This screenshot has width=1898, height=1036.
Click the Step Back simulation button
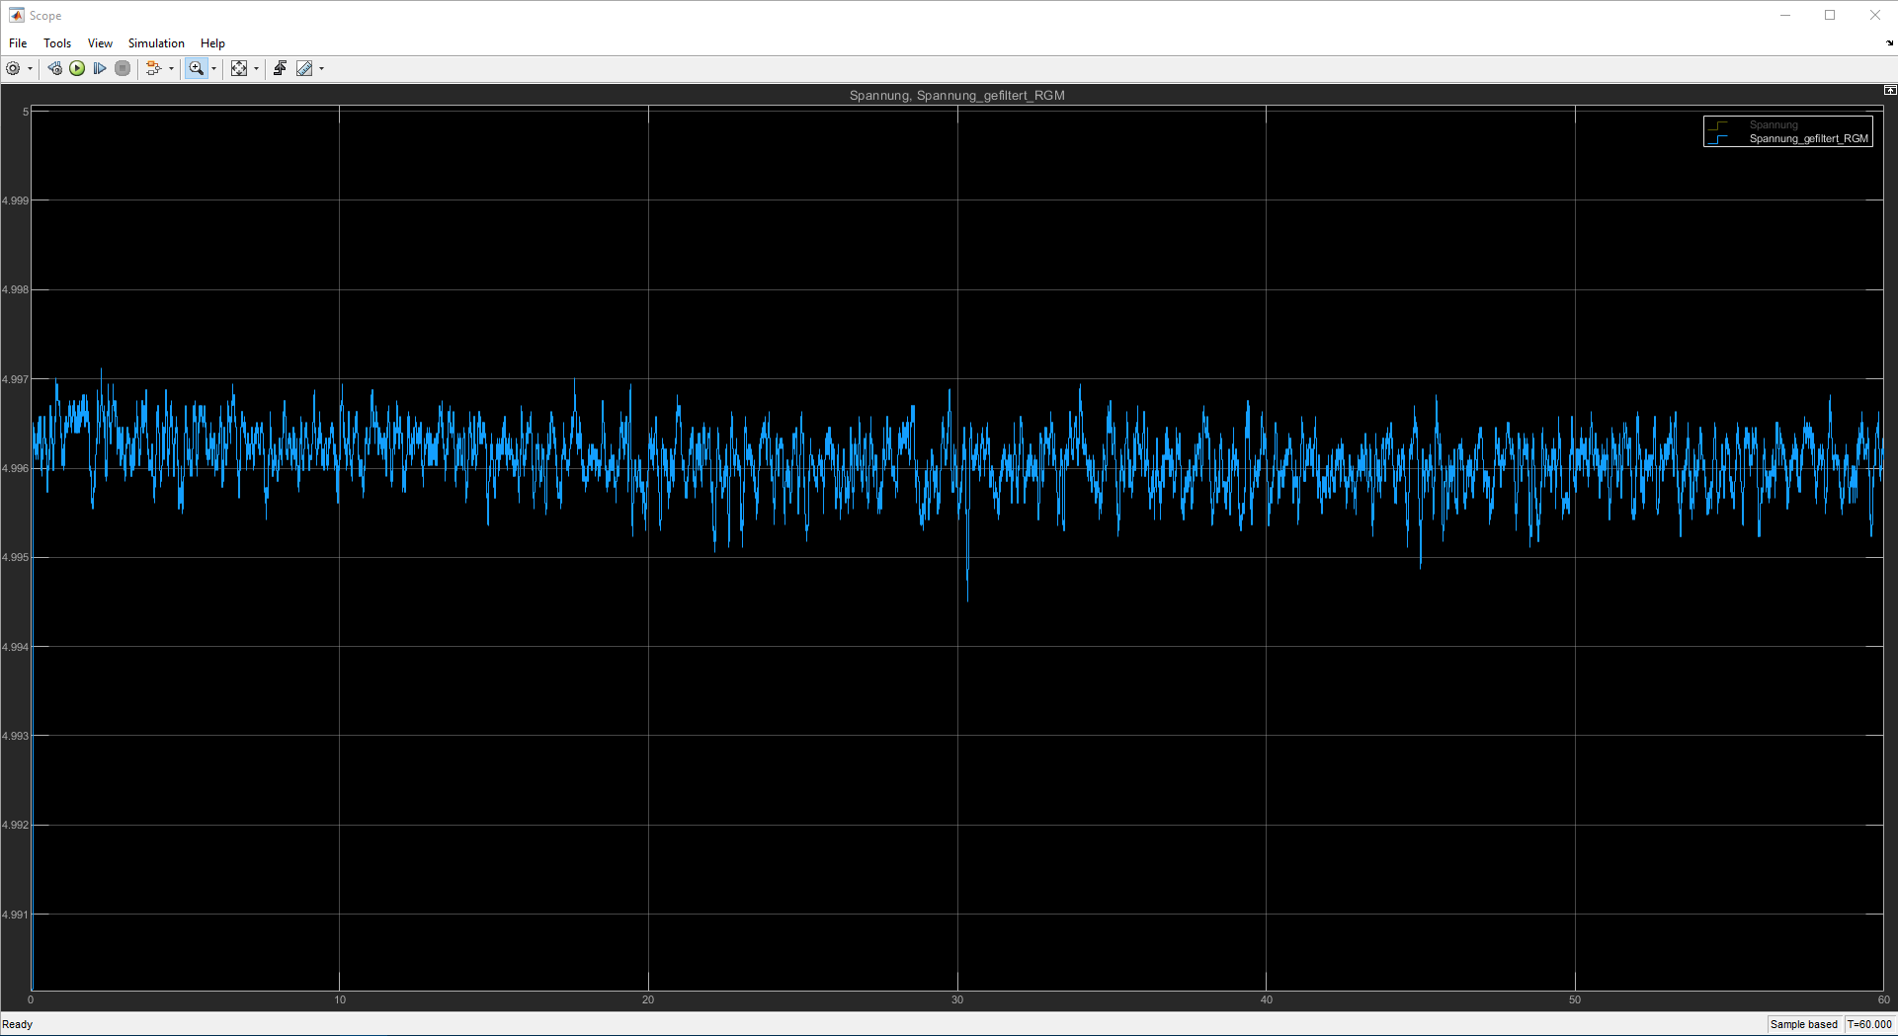click(x=55, y=68)
